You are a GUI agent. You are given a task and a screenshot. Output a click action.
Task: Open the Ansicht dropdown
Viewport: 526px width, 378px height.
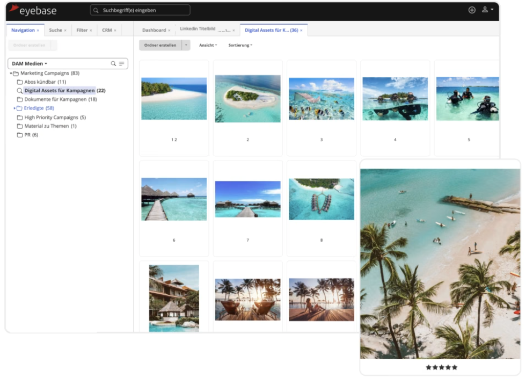208,45
